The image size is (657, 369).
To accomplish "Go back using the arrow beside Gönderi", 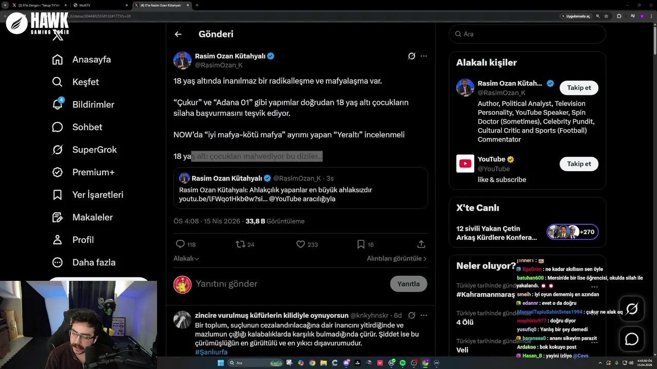I will click(178, 34).
